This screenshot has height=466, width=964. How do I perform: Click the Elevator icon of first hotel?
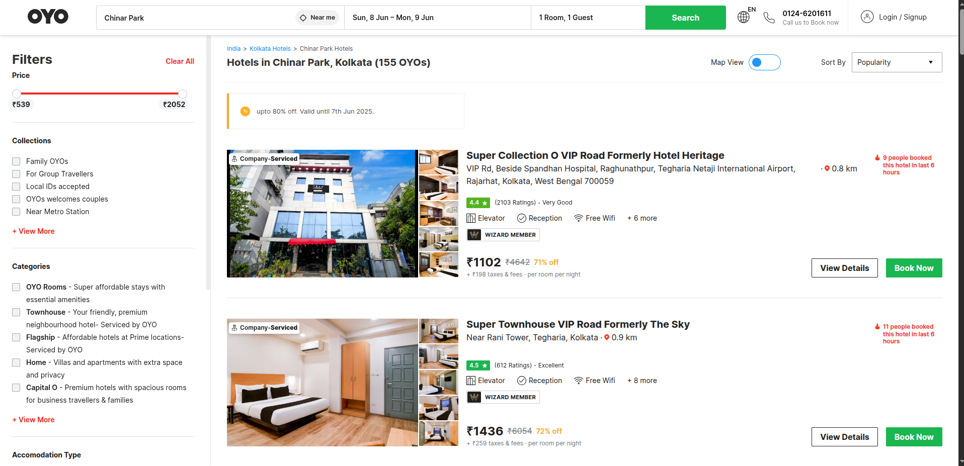pyautogui.click(x=471, y=218)
